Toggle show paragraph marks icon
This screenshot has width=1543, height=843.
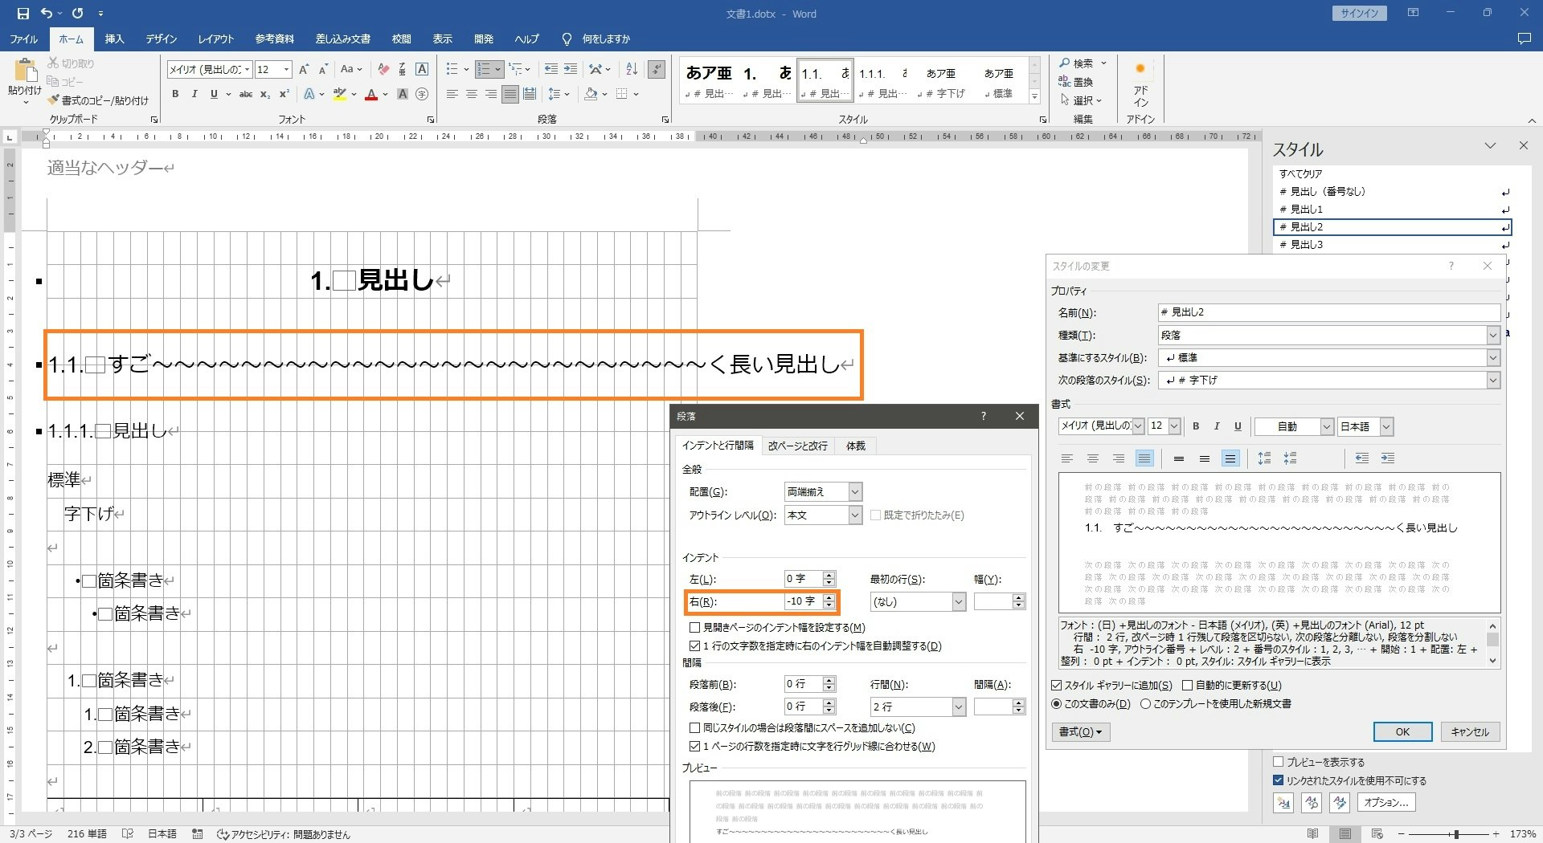(x=657, y=70)
